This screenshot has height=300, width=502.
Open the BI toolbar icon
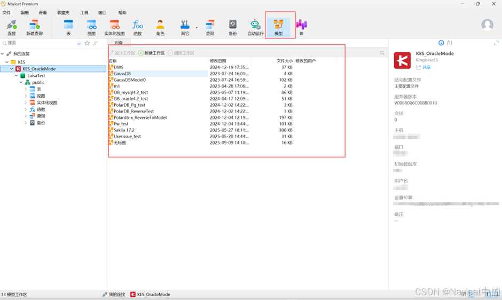click(x=301, y=28)
